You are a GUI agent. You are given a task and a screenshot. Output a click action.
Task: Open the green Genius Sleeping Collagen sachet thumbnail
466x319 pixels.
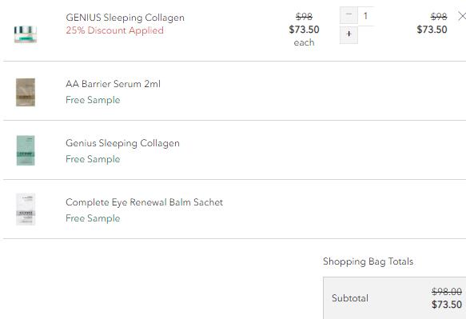pos(26,150)
